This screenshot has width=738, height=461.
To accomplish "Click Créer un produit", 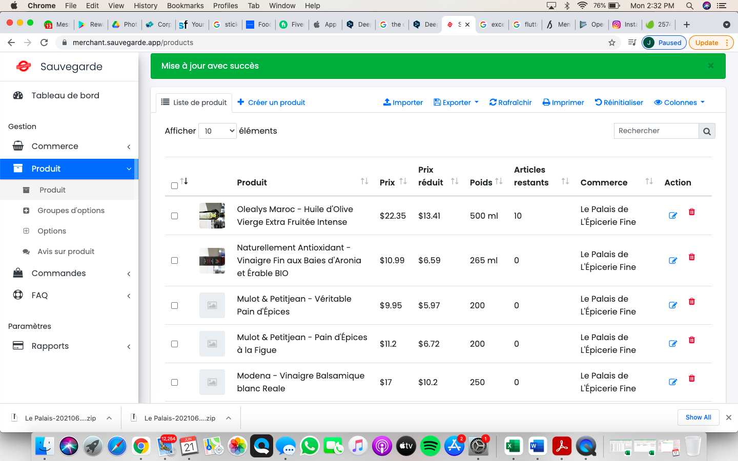I will tap(271, 102).
